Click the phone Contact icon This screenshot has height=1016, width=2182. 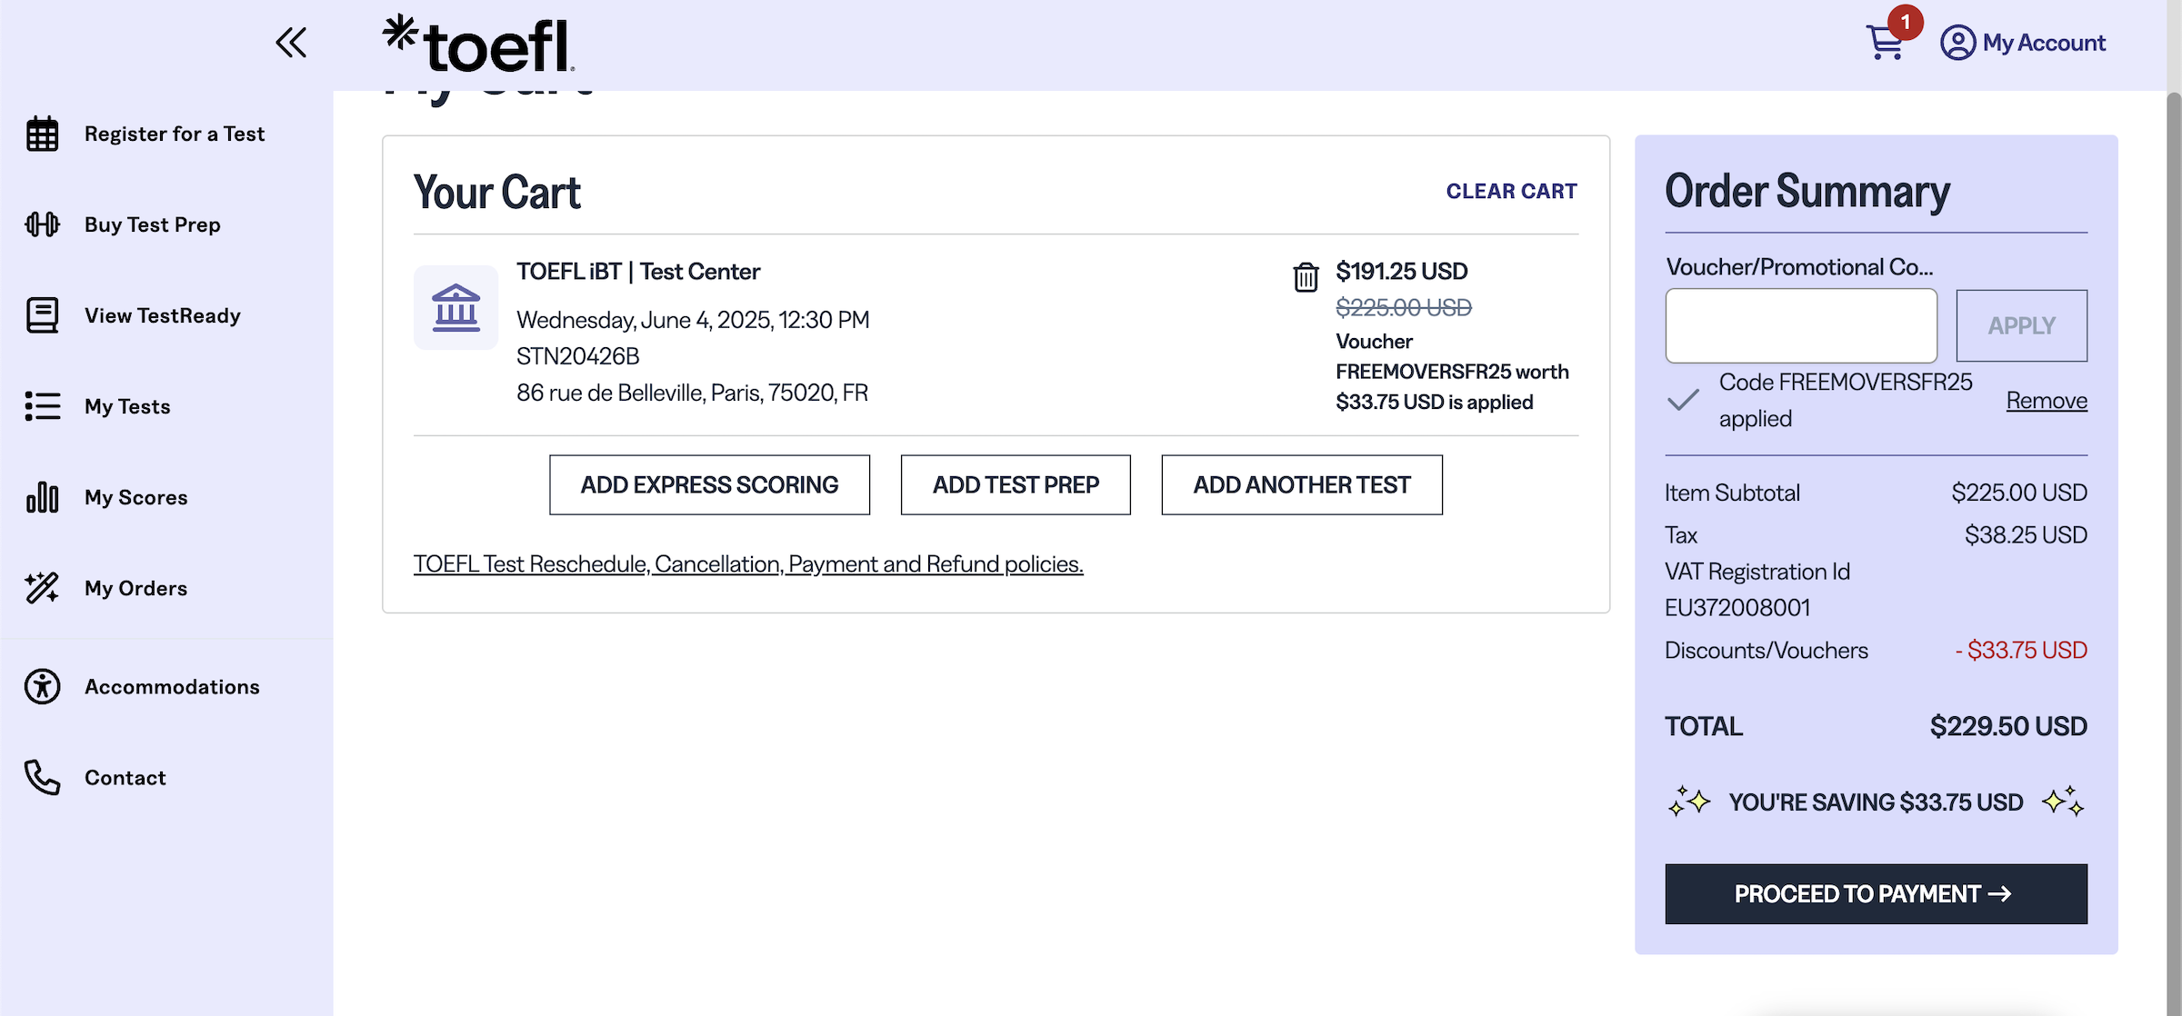[42, 778]
